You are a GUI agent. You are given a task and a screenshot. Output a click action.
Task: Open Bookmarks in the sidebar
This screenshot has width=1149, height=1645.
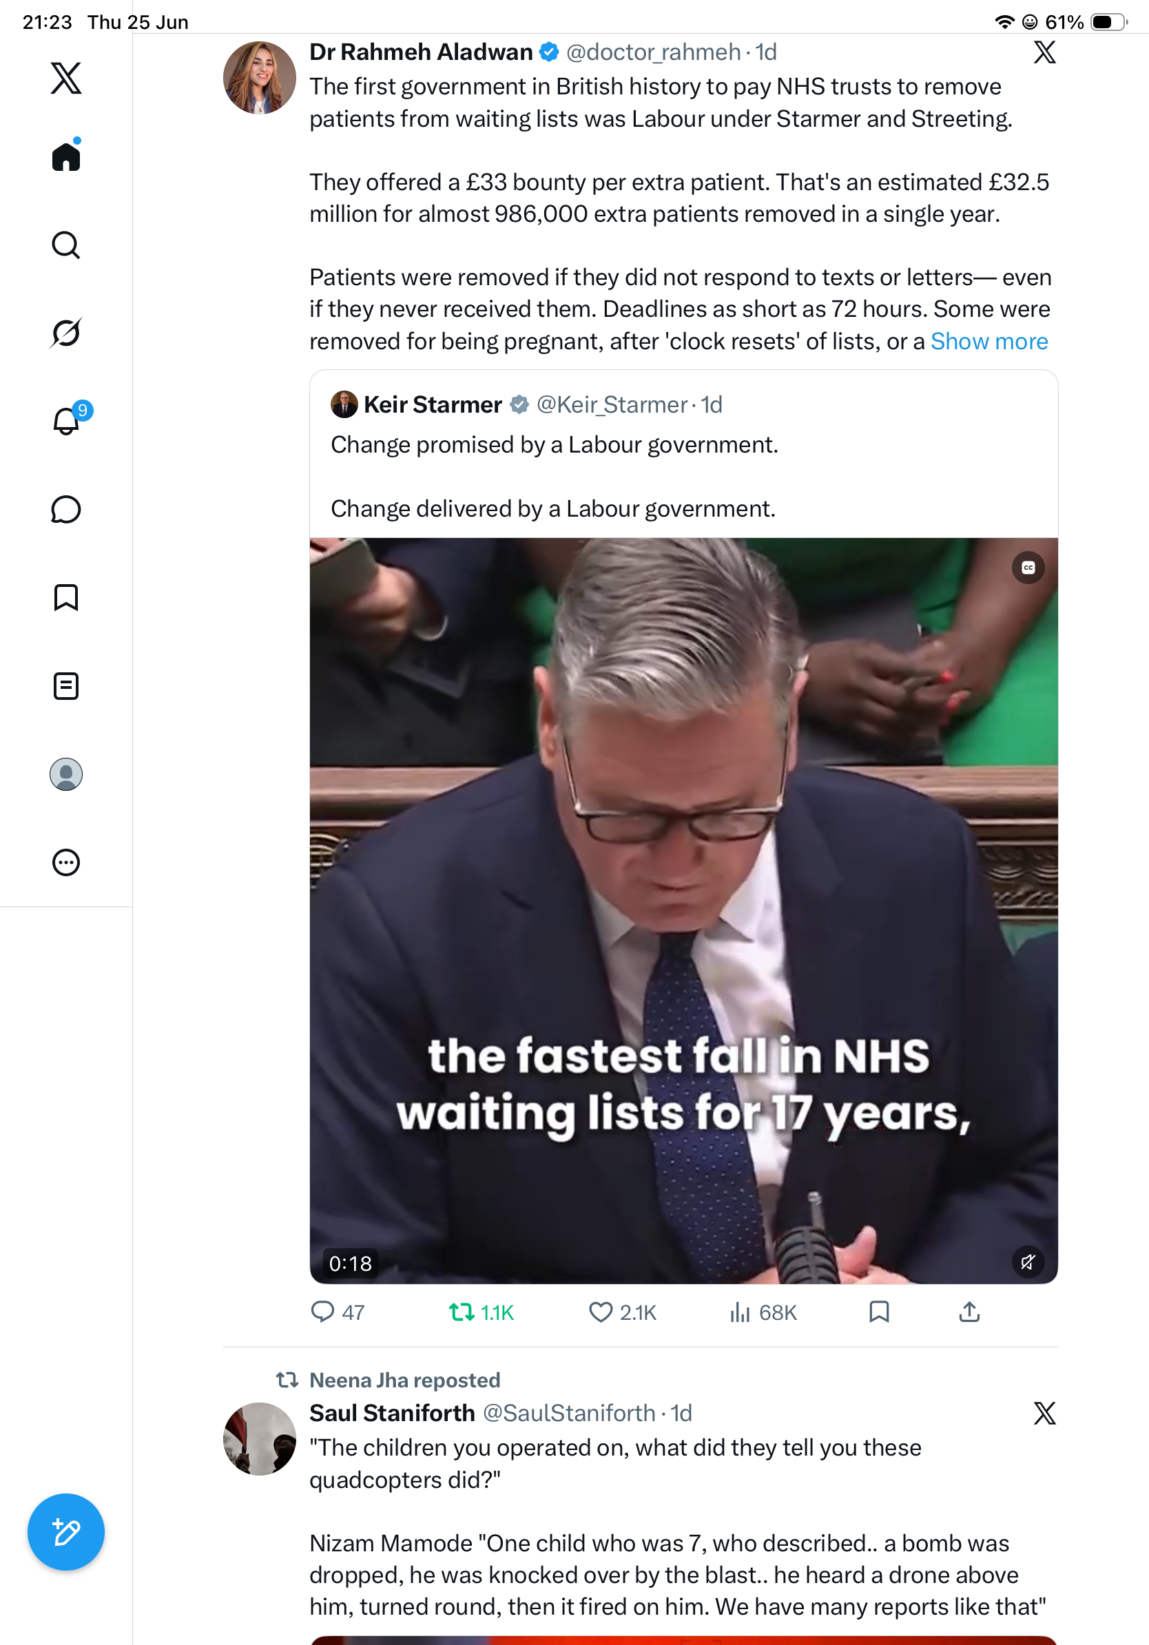point(66,597)
